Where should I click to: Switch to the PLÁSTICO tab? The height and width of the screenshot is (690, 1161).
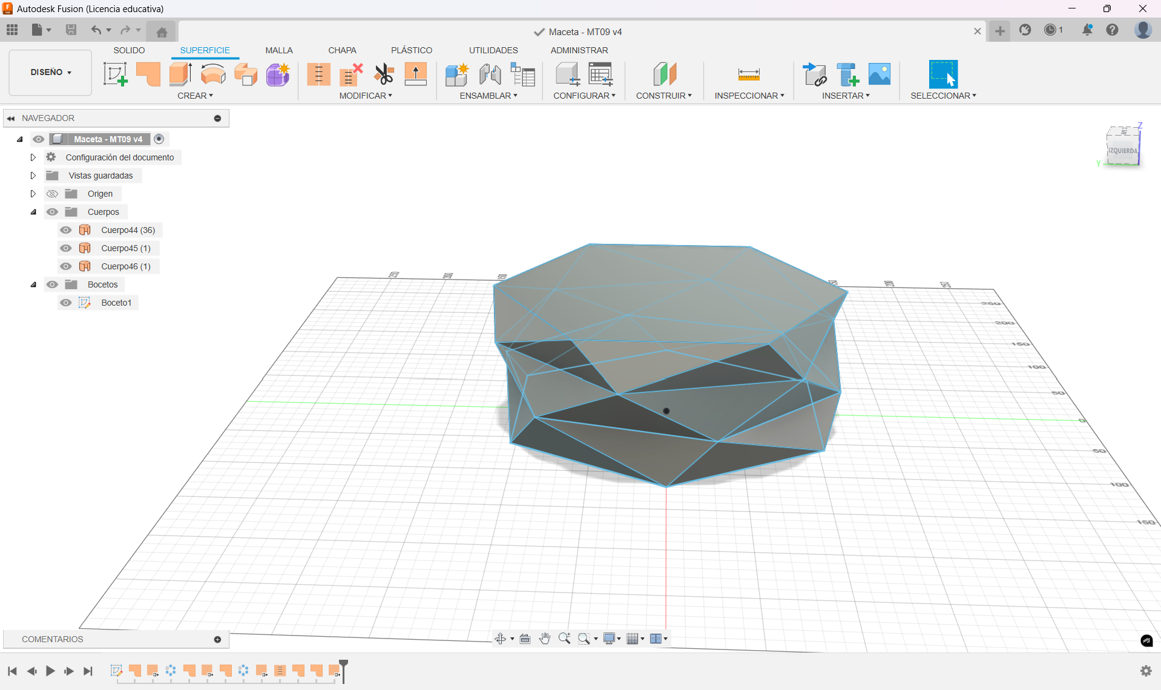pyautogui.click(x=412, y=50)
